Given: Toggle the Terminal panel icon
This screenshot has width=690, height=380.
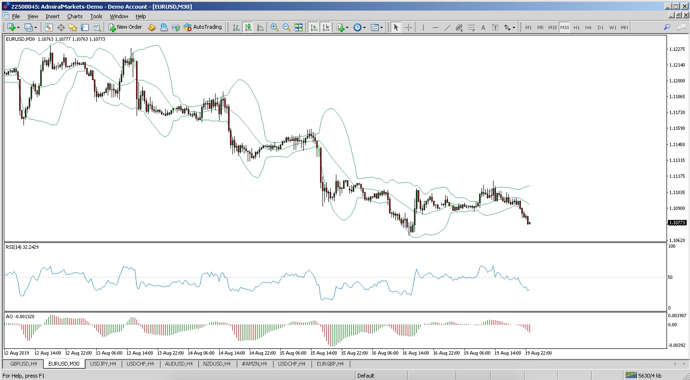Looking at the screenshot, I should (85, 27).
